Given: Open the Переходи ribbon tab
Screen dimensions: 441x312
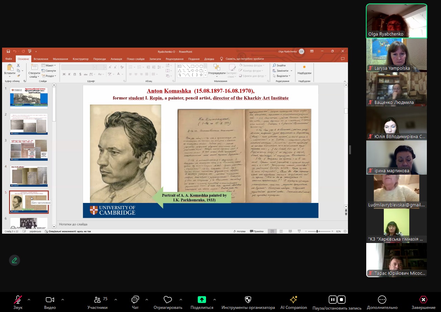Looking at the screenshot, I should [100, 59].
